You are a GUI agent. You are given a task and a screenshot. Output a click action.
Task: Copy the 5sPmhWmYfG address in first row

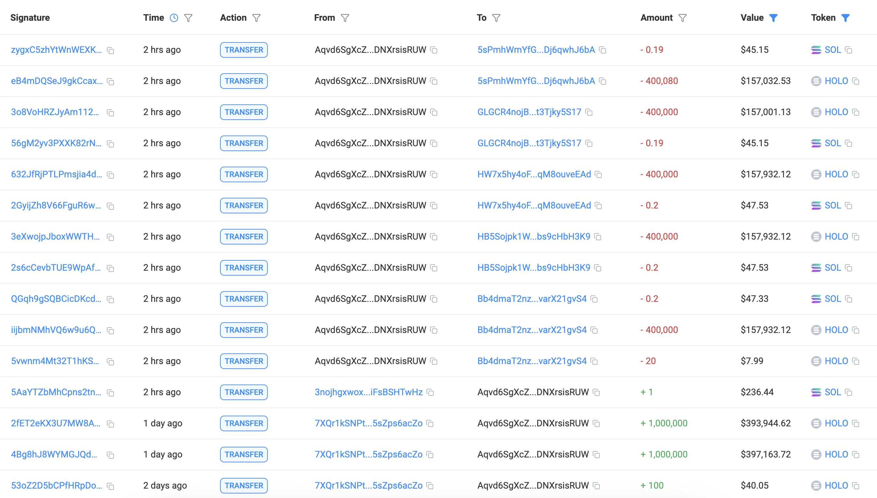(x=602, y=50)
